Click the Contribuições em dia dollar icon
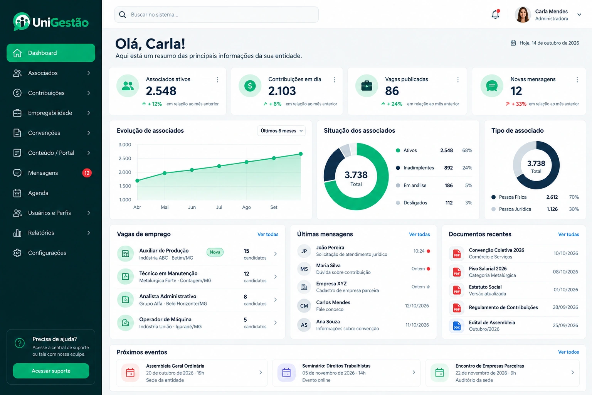The image size is (592, 395). [x=250, y=86]
